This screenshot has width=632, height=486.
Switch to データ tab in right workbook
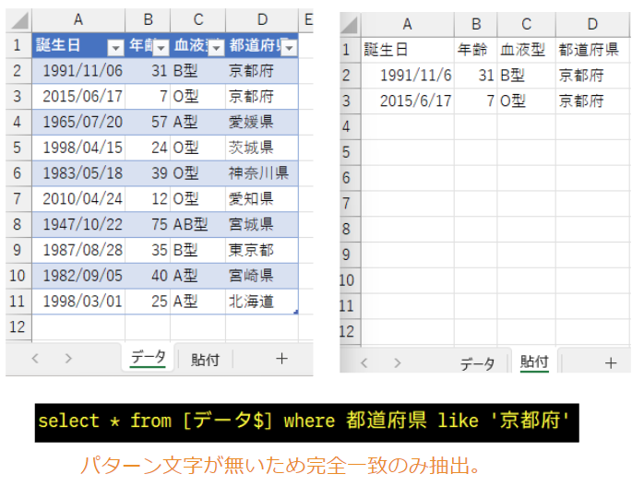coord(477,364)
